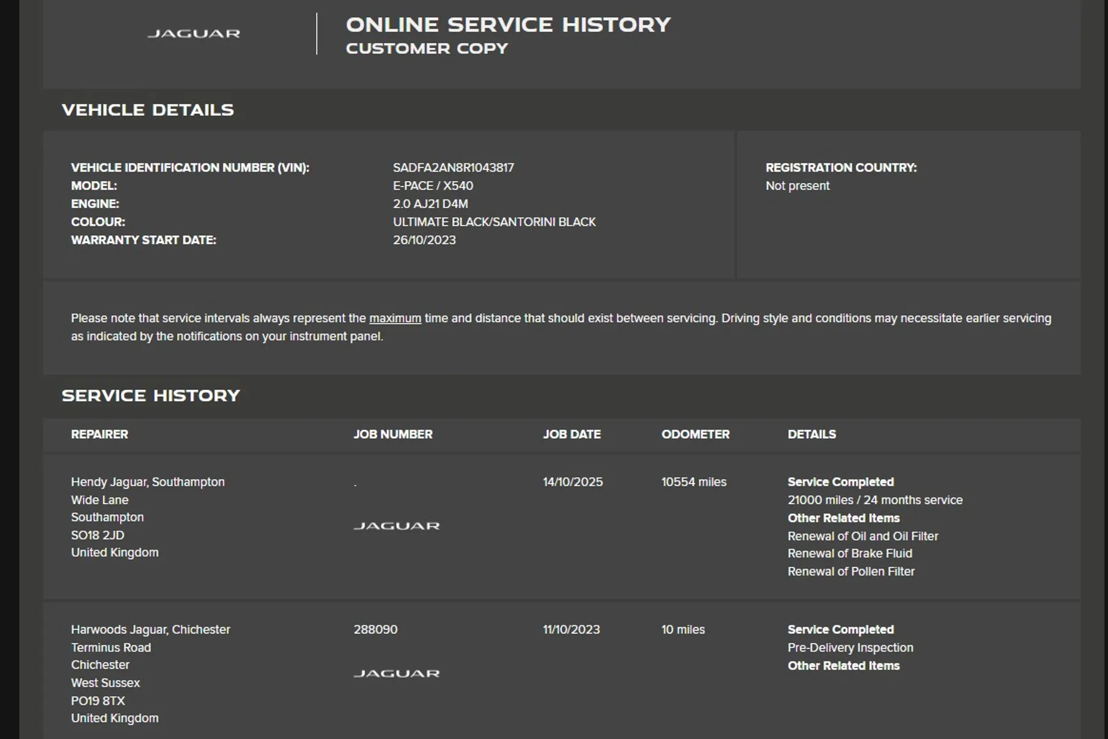The image size is (1108, 739).
Task: Select the job date 14/10/2025
Action: click(x=573, y=482)
